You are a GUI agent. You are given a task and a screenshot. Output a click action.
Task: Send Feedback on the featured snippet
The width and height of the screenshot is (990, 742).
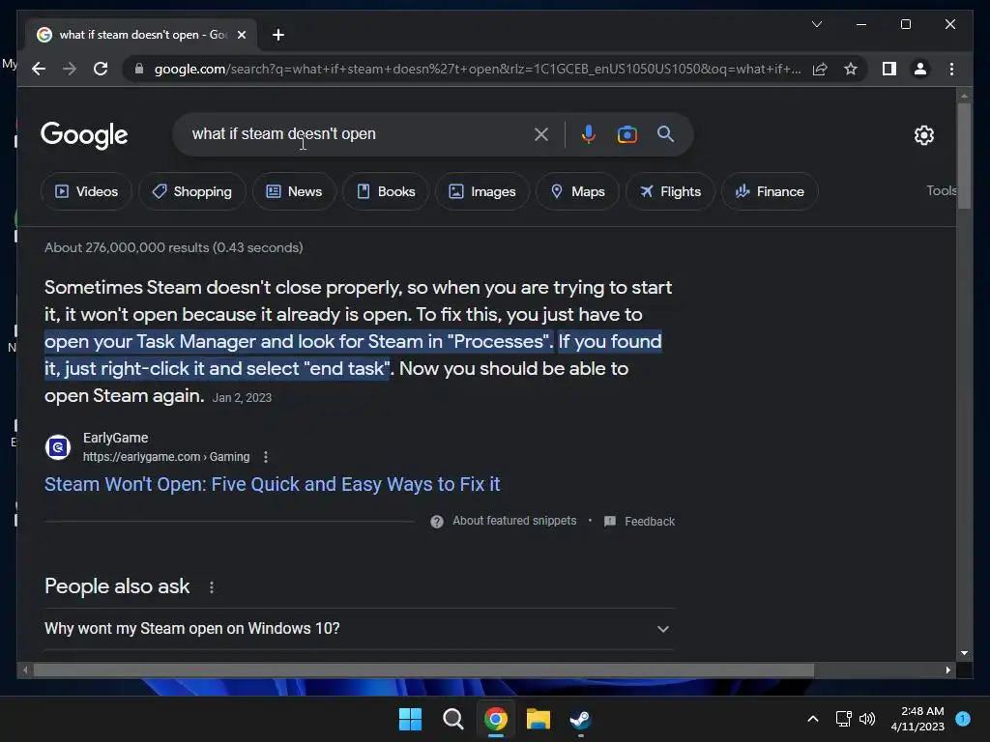click(640, 521)
